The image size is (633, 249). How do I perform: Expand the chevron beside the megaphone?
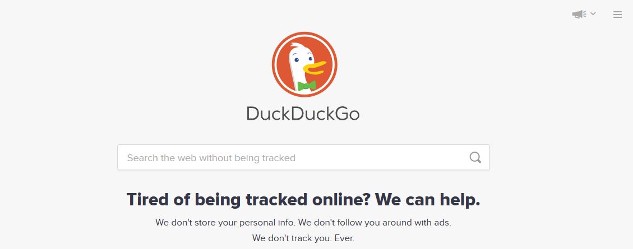593,13
